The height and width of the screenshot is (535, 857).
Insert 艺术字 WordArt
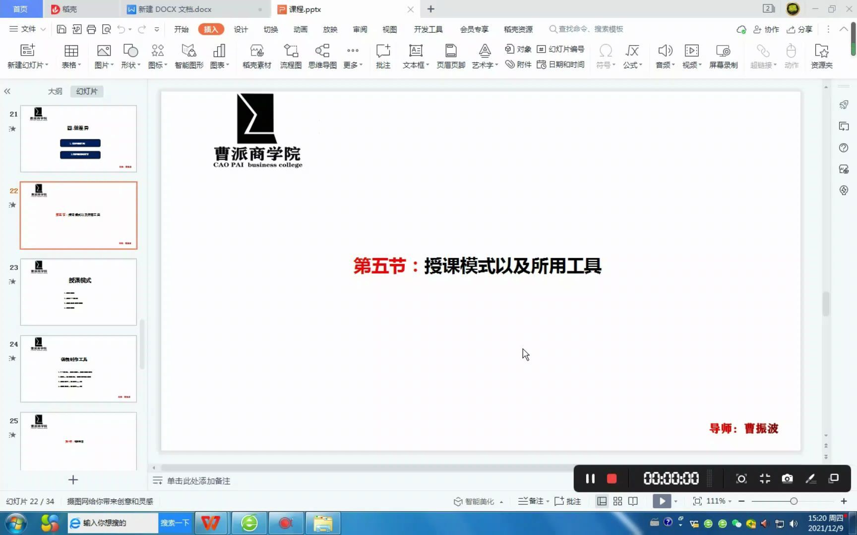point(484,55)
